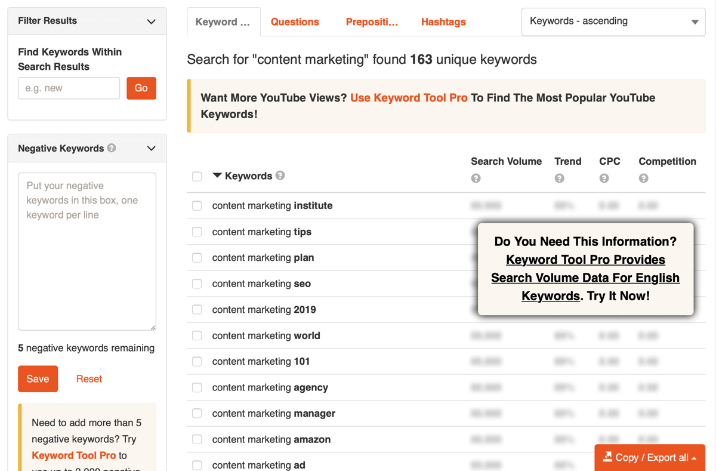Check content marketing 101 row

pyautogui.click(x=197, y=362)
